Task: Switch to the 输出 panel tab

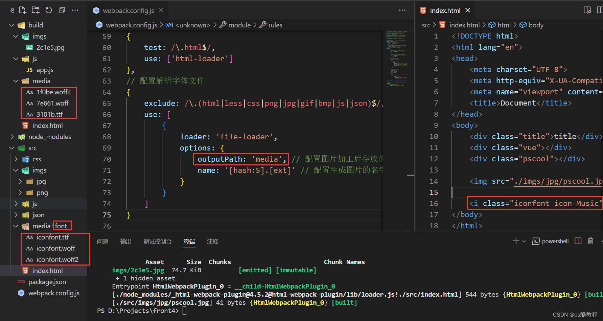Action: [x=126, y=242]
